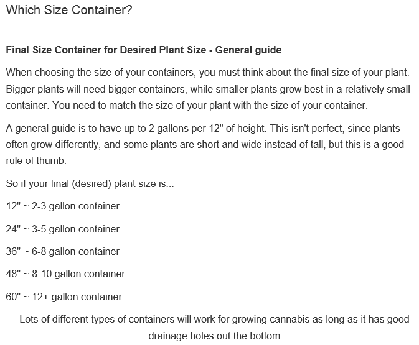Click the 'Which Size Container?' heading
Viewport: 419px width, 345px height.
pos(69,11)
